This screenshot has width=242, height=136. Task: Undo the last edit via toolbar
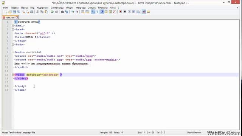coord(52,12)
